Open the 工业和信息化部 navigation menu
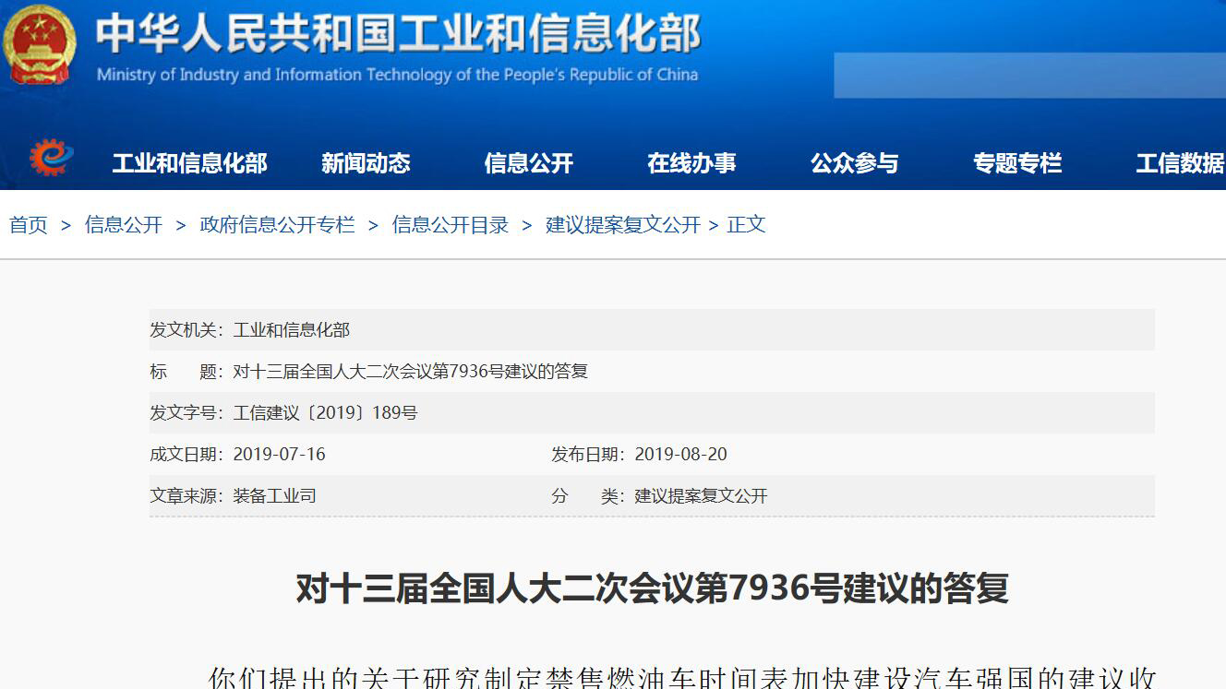The height and width of the screenshot is (689, 1226). 189,161
